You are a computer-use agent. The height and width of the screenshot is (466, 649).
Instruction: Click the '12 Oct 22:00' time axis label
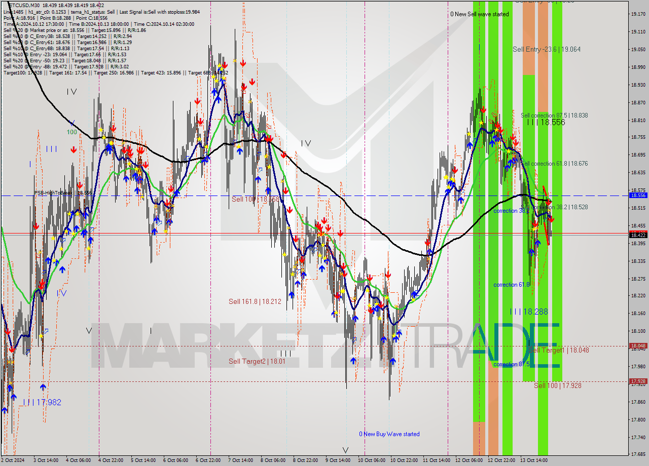(x=501, y=460)
